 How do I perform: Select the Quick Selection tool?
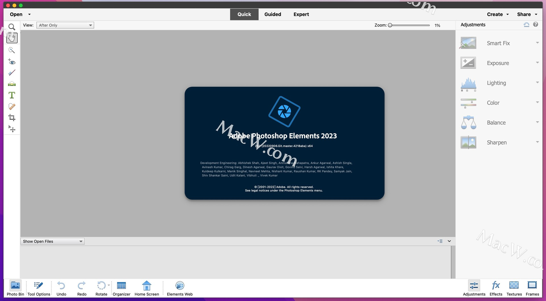click(x=12, y=50)
